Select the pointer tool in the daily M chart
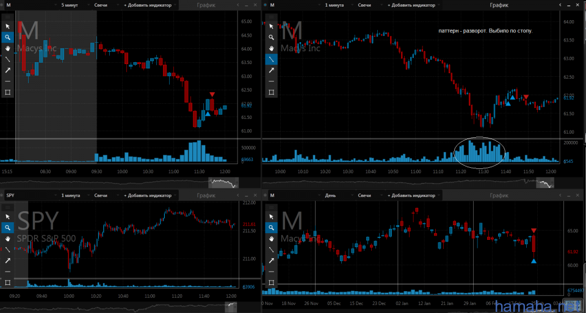Screen dimensions: 586x313 [271, 217]
